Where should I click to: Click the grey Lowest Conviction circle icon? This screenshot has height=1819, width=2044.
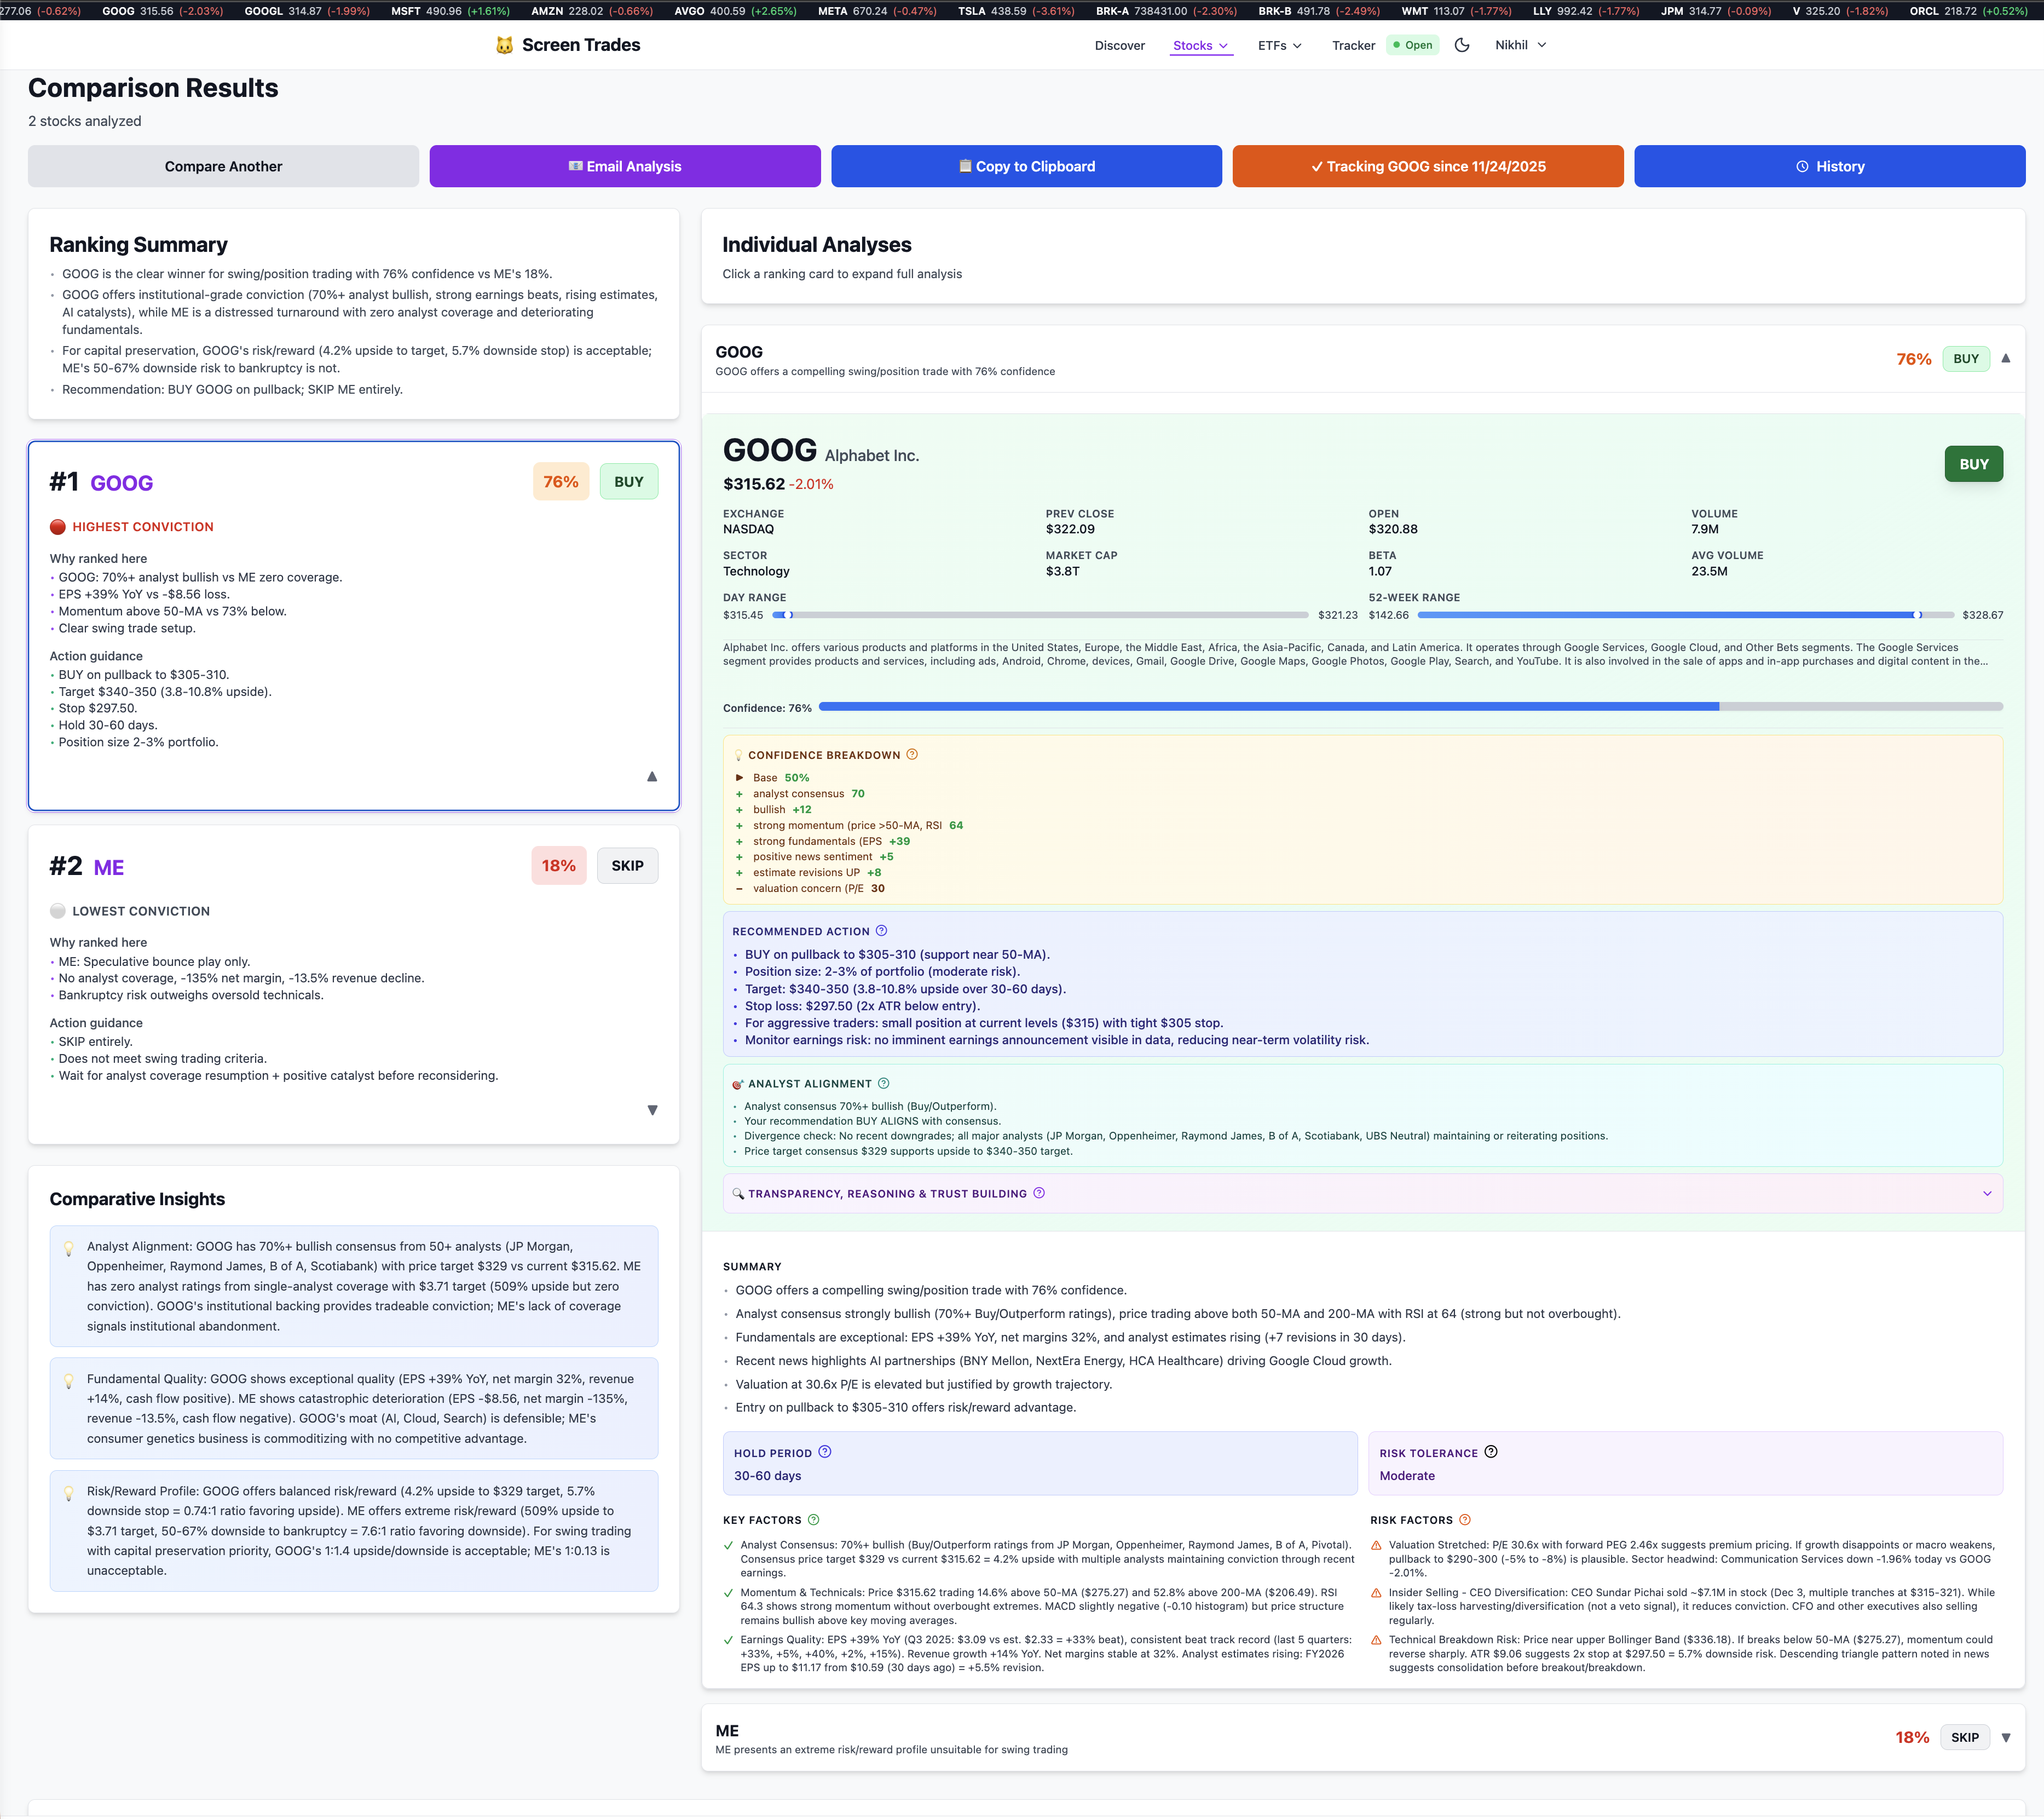(x=58, y=912)
